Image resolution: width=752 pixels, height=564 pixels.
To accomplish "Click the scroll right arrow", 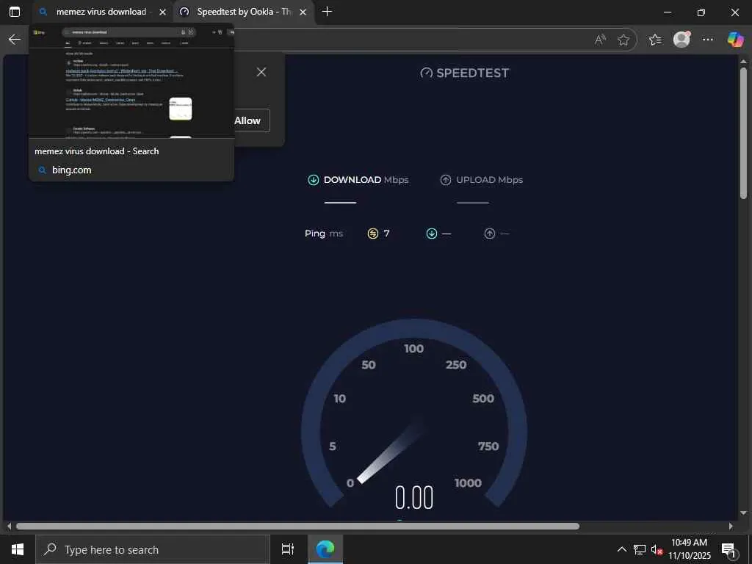I will 731,526.
